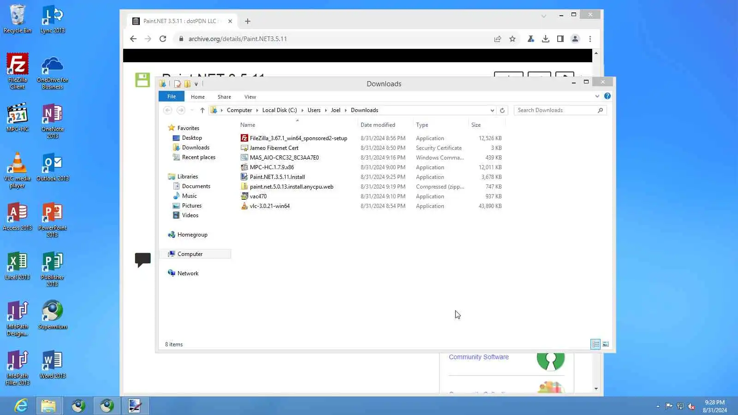Image resolution: width=738 pixels, height=415 pixels.
Task: Select the OneNote 2013 desktop shortcut
Action: 53,121
